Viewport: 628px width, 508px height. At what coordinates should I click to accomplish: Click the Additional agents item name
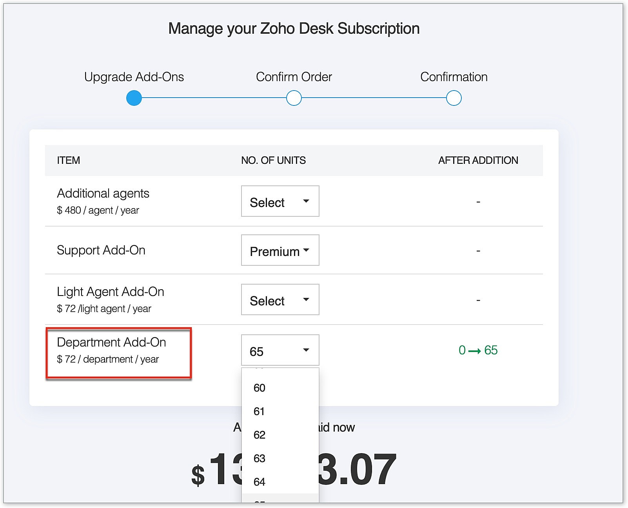(103, 193)
